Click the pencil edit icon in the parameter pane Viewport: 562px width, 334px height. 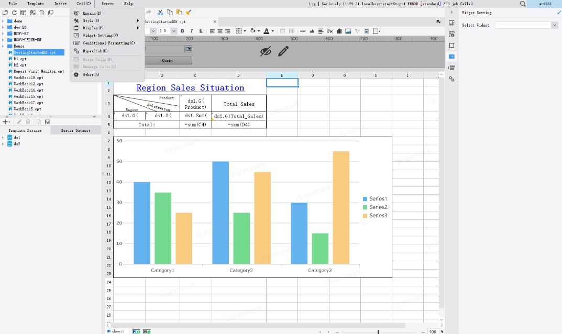click(283, 52)
